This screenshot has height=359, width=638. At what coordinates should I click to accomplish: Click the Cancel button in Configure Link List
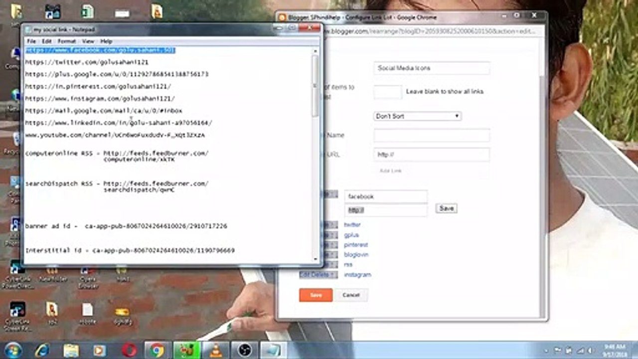coord(351,295)
